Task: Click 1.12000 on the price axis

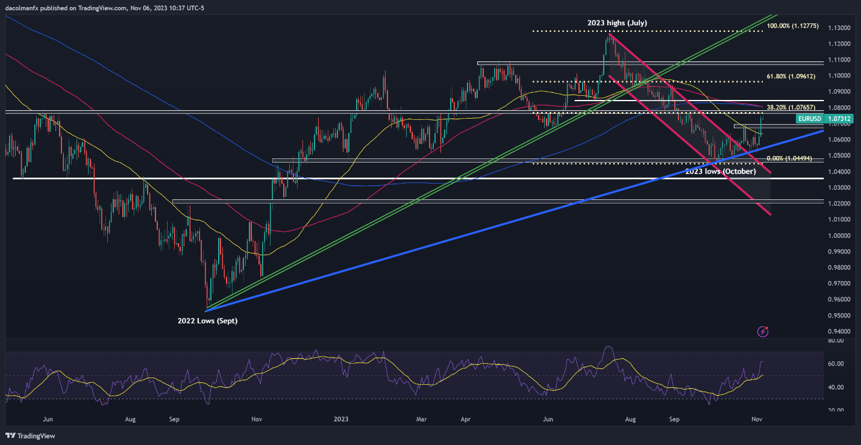Action: click(x=841, y=44)
